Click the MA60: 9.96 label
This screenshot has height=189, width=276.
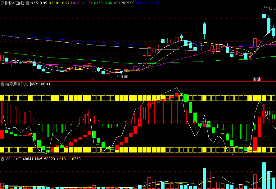click(103, 3)
